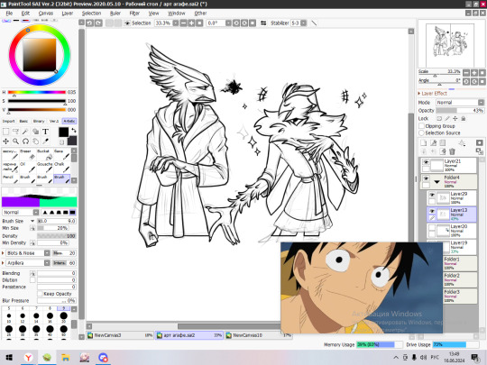This screenshot has height=365, width=487.
Task: Hide Layer29 with its eye icon
Action: point(432,195)
